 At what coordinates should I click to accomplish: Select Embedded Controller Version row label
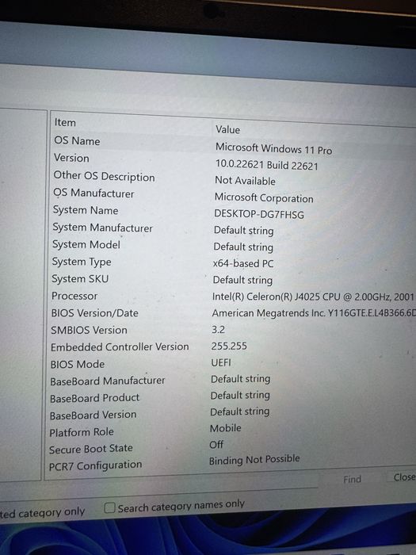120,347
